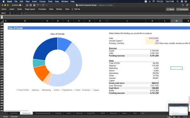Image resolution: width=190 pixels, height=118 pixels.
Task: Open the Formulas ribbon tab
Action: coord(42,9)
